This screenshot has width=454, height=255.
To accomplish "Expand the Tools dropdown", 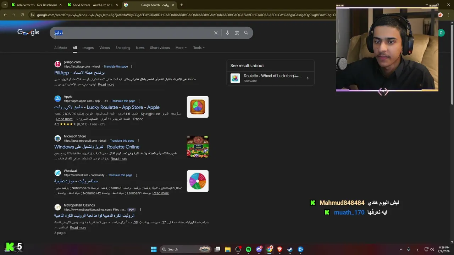I will tap(199, 48).
